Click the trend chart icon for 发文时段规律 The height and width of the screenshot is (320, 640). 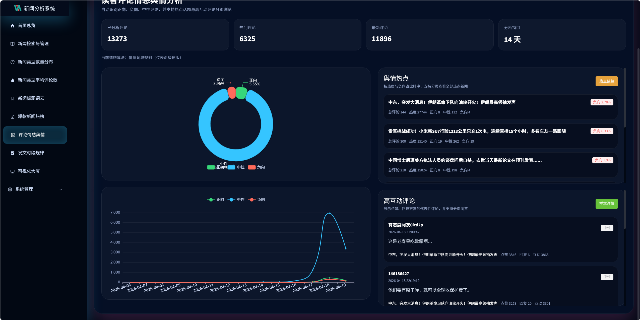coord(12,153)
